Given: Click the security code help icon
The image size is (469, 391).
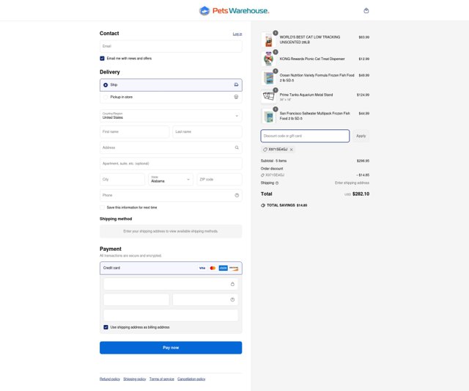Looking at the screenshot, I should (232, 299).
